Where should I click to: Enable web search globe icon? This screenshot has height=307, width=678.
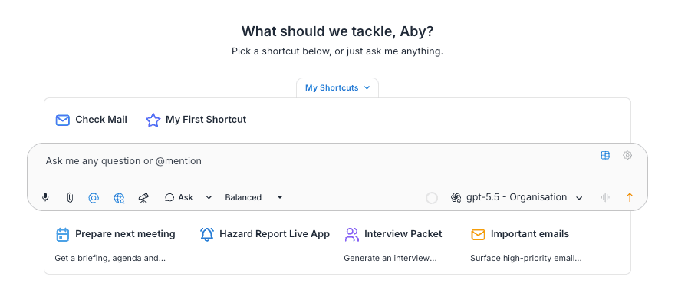(119, 197)
